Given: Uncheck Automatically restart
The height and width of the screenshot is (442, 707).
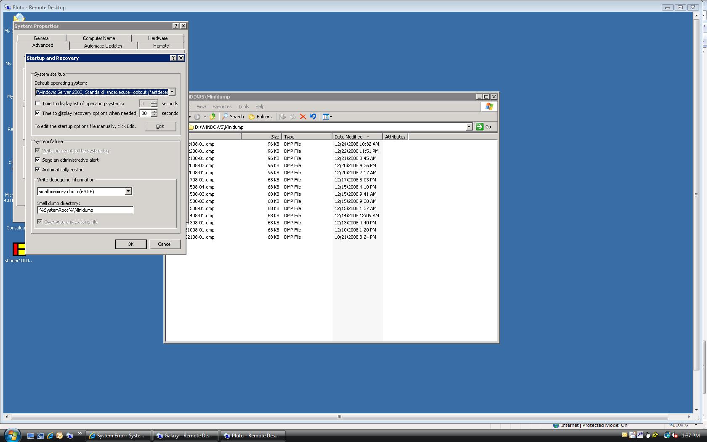Looking at the screenshot, I should 38,170.
